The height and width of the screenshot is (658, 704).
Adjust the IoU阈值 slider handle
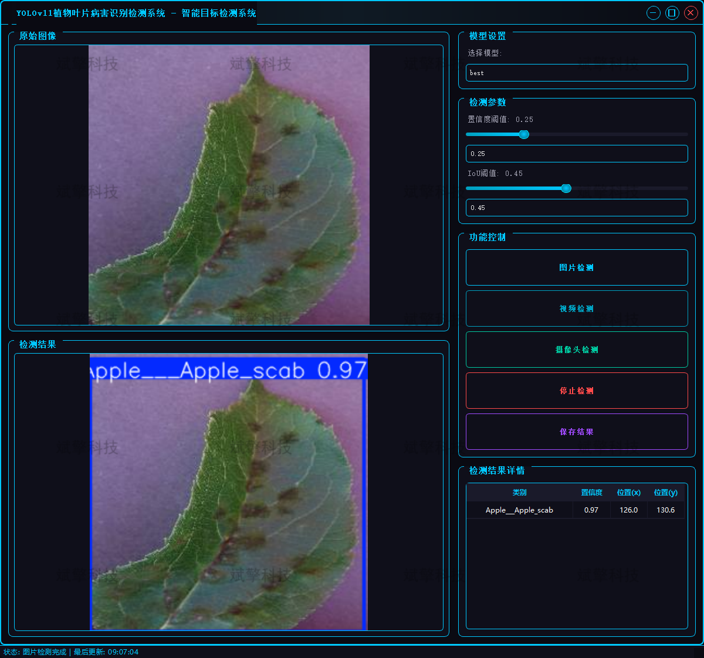point(566,188)
